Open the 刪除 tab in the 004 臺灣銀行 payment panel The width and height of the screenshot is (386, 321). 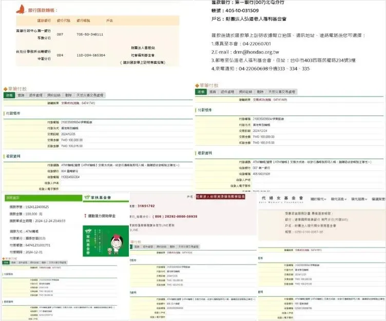click(x=68, y=95)
